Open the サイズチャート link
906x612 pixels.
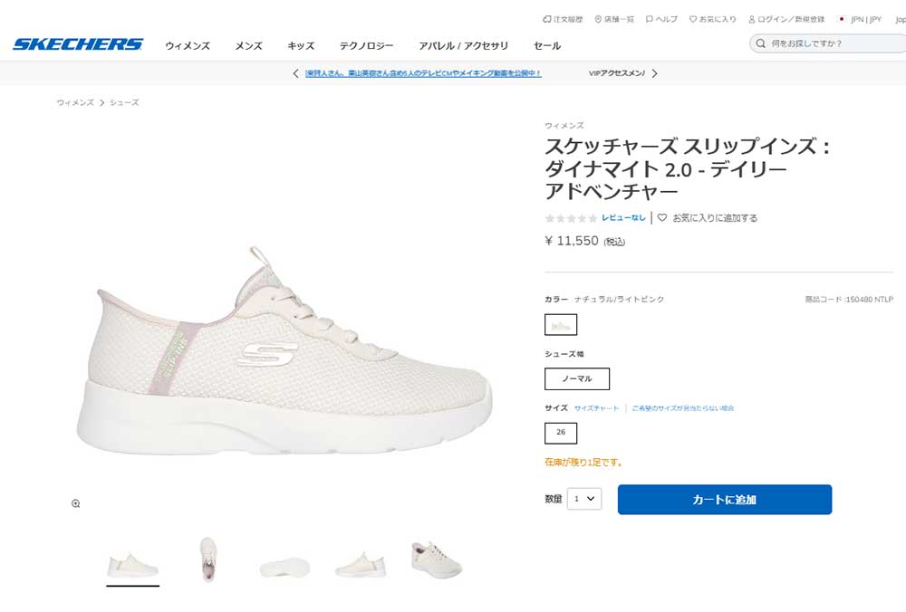596,408
